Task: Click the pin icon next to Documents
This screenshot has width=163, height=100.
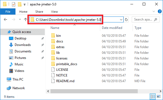Action: tap(42, 51)
